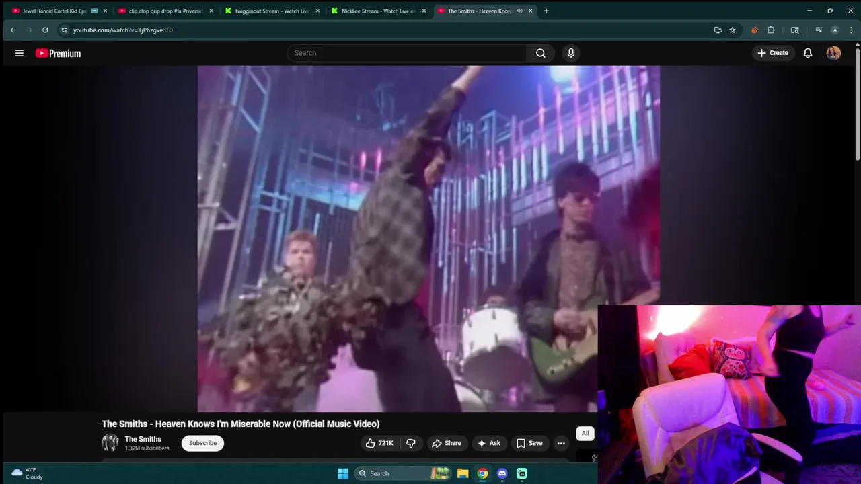Viewport: 861px width, 484px height.
Task: Open the YouTube account avatar menu
Action: pyautogui.click(x=833, y=53)
